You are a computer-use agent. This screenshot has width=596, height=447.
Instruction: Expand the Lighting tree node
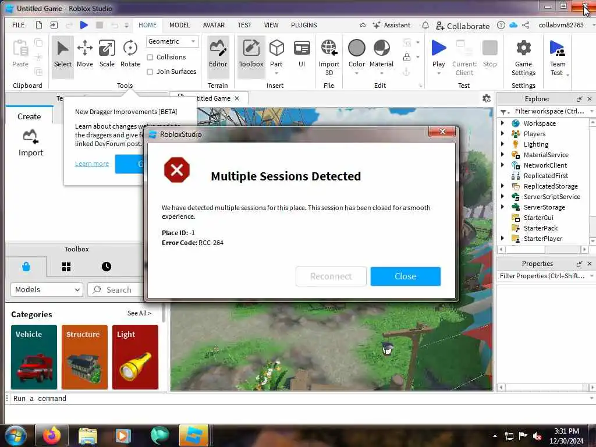[x=502, y=144]
